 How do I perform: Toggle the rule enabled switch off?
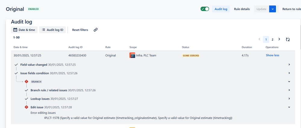pyautogui.click(x=205, y=9)
